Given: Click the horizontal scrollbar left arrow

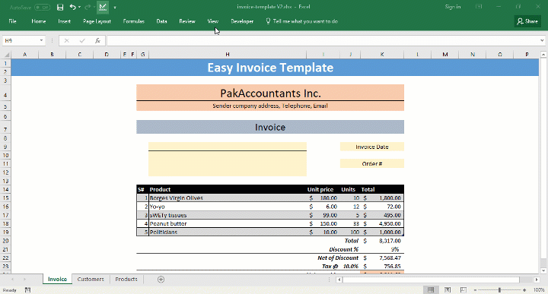Looking at the screenshot, I should pyautogui.click(x=339, y=280).
